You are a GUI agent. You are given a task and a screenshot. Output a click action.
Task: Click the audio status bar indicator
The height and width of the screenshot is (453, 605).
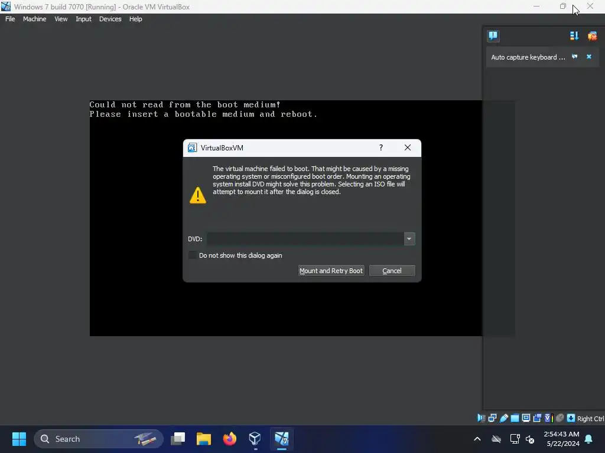tap(481, 418)
